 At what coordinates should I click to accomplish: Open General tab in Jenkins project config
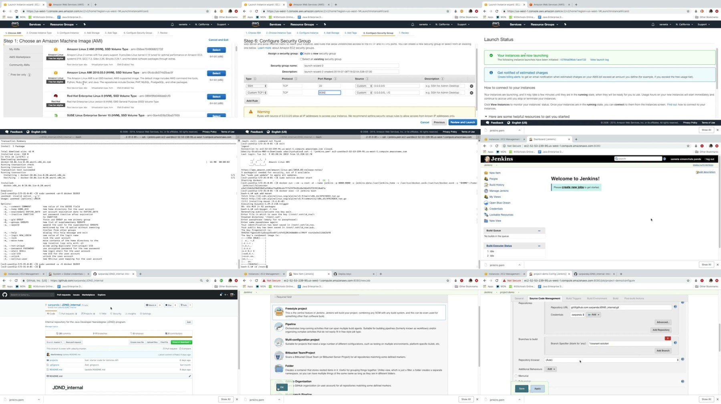[519, 299]
